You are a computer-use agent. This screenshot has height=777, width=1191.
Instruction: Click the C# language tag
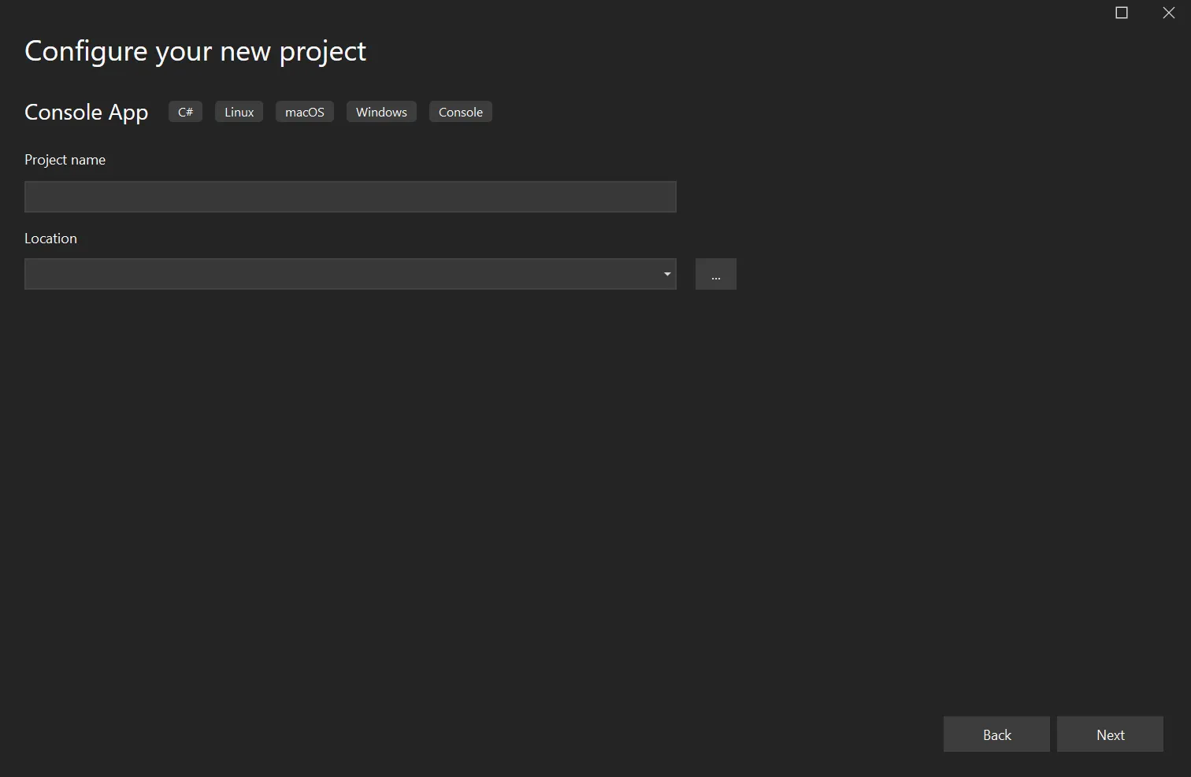[186, 112]
